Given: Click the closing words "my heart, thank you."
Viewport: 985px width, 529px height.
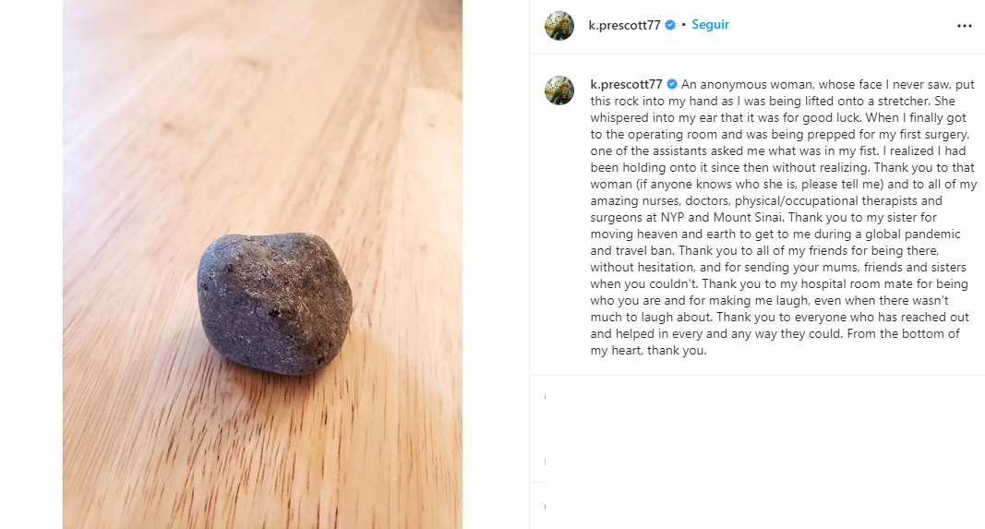Looking at the screenshot, I should point(648,350).
